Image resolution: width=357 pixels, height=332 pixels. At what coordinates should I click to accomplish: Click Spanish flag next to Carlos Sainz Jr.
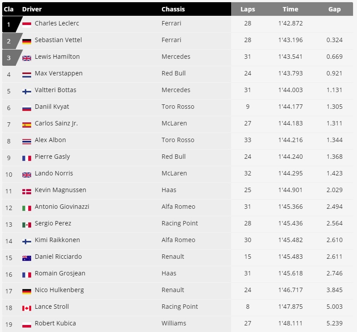click(x=27, y=125)
